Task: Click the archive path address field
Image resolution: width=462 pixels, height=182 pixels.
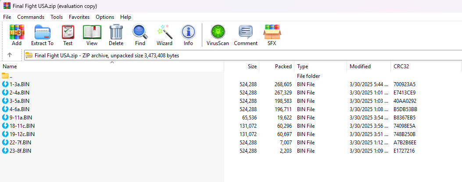Action: point(243,55)
